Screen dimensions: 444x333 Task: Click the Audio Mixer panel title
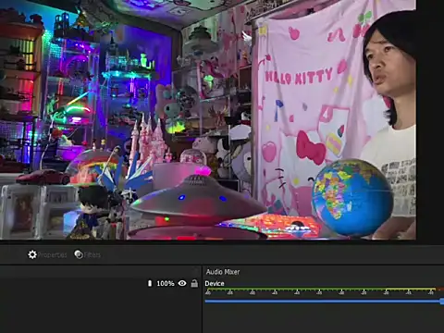pos(223,272)
